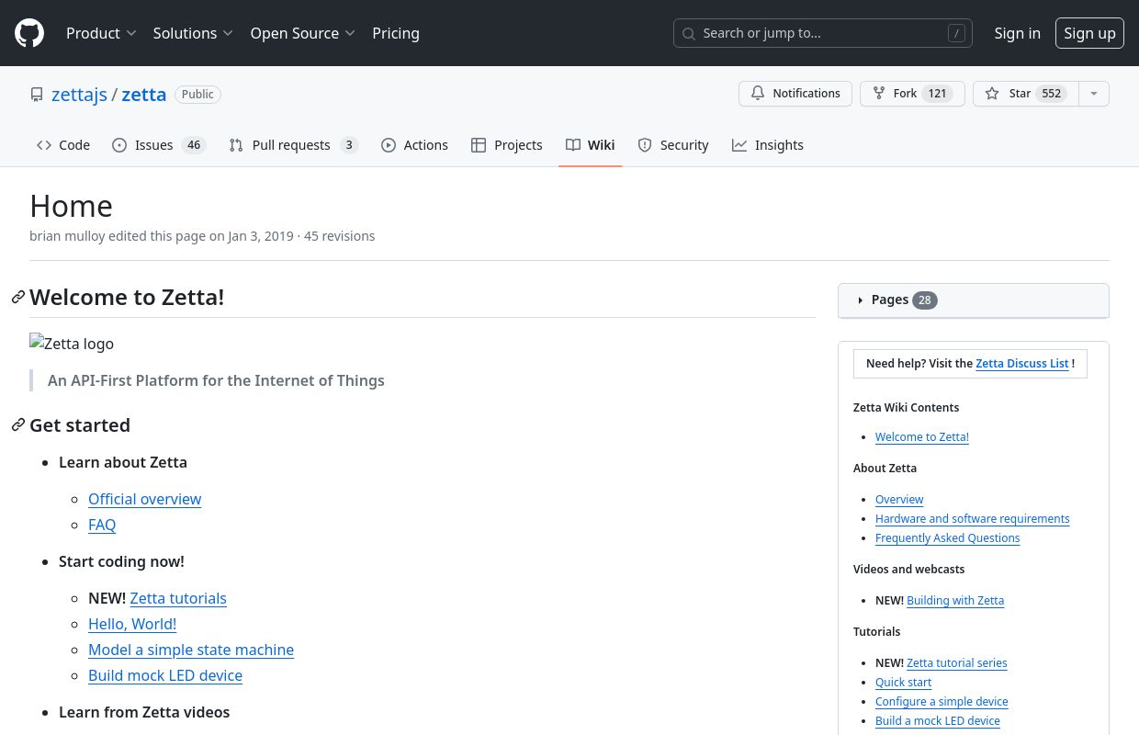Click the Start coding now! text

[x=121, y=561]
